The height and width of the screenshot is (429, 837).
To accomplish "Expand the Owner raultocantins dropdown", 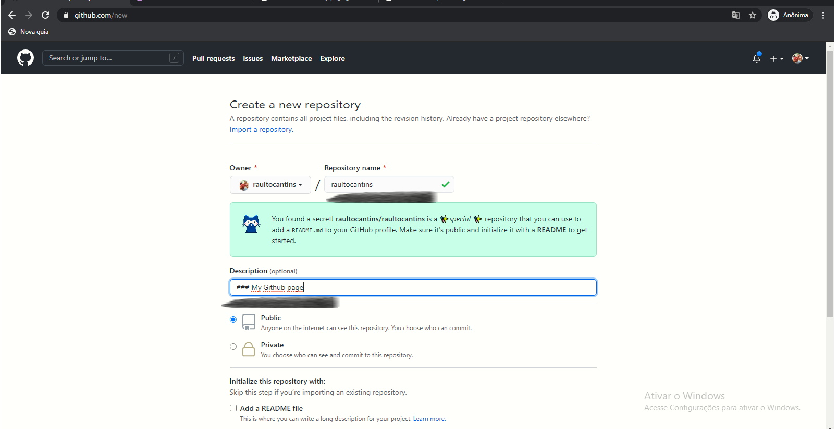I will tap(270, 185).
